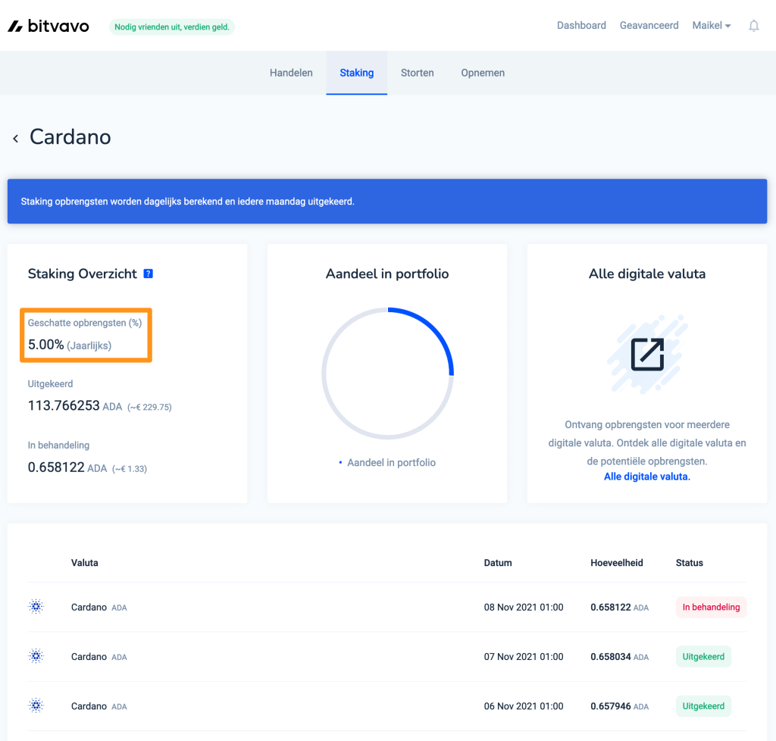Click the 'In behandeling' status badge
Screen dimensions: 776x741
click(x=711, y=607)
